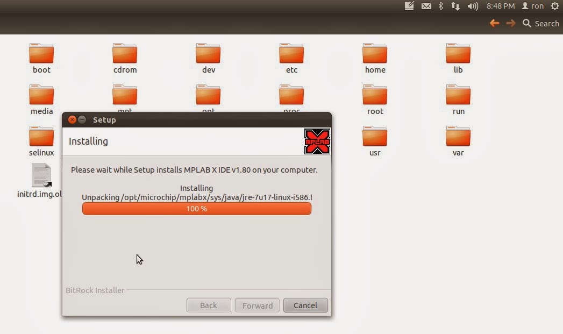This screenshot has width=563, height=334.
Task: Click the Bluetooth indicator in the system tray
Action: click(x=442, y=6)
